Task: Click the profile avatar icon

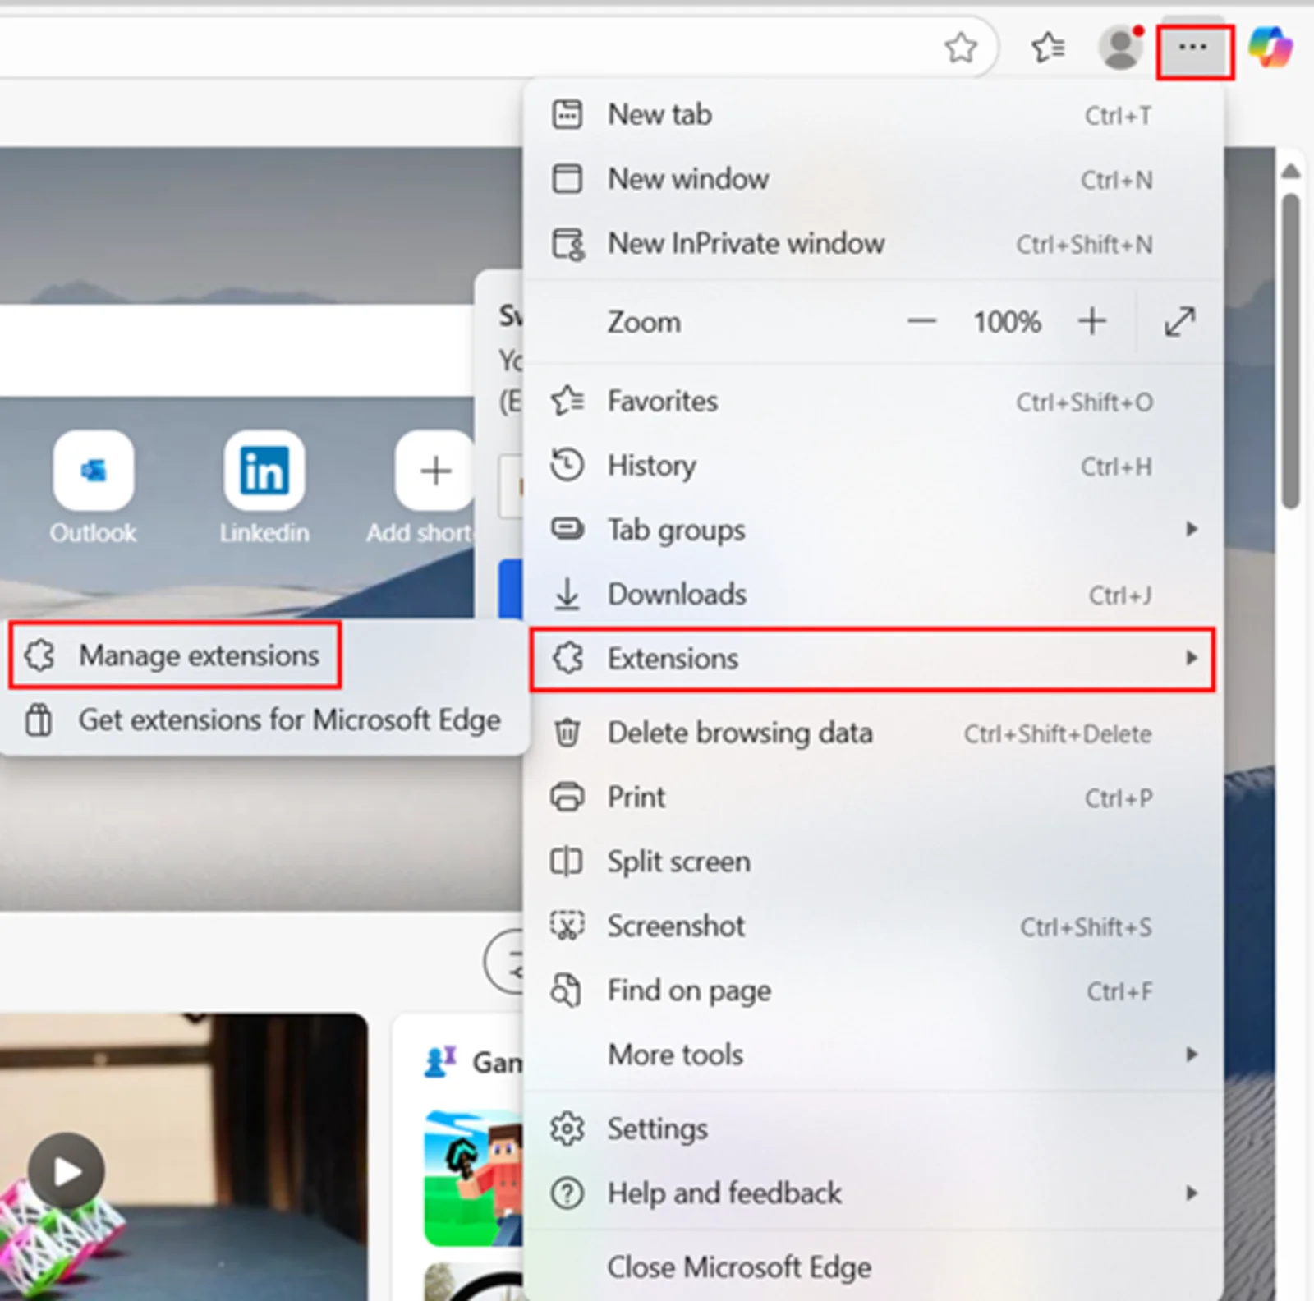Action: click(1120, 48)
